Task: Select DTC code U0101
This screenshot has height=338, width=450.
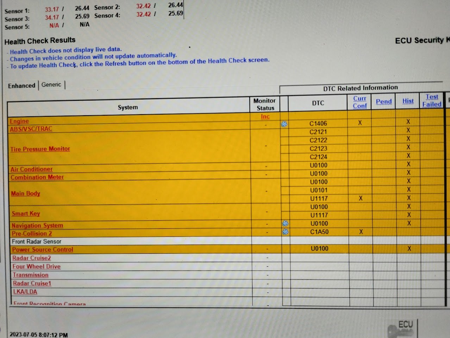Action: tap(319, 190)
